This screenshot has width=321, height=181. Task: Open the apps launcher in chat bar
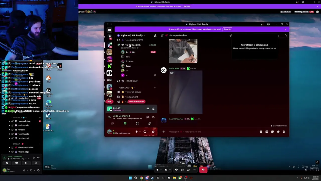coord(284,132)
